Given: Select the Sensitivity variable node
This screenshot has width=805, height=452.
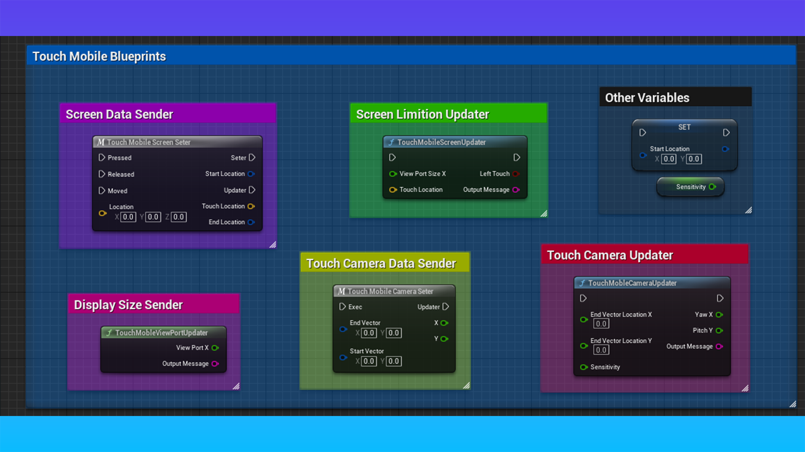Looking at the screenshot, I should 690,187.
